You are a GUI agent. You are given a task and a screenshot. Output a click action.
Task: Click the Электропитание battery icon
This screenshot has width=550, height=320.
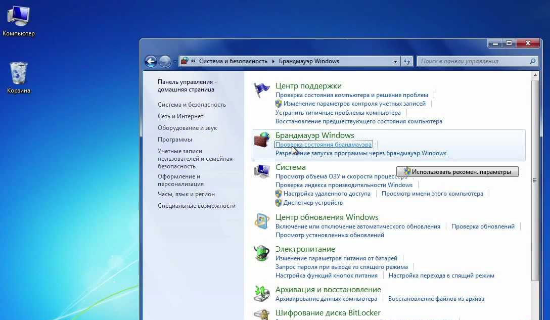click(x=262, y=253)
